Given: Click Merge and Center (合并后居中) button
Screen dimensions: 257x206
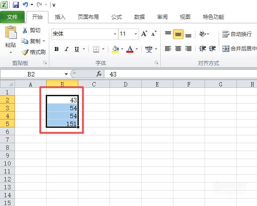Looking at the screenshot, I should click(239, 48).
